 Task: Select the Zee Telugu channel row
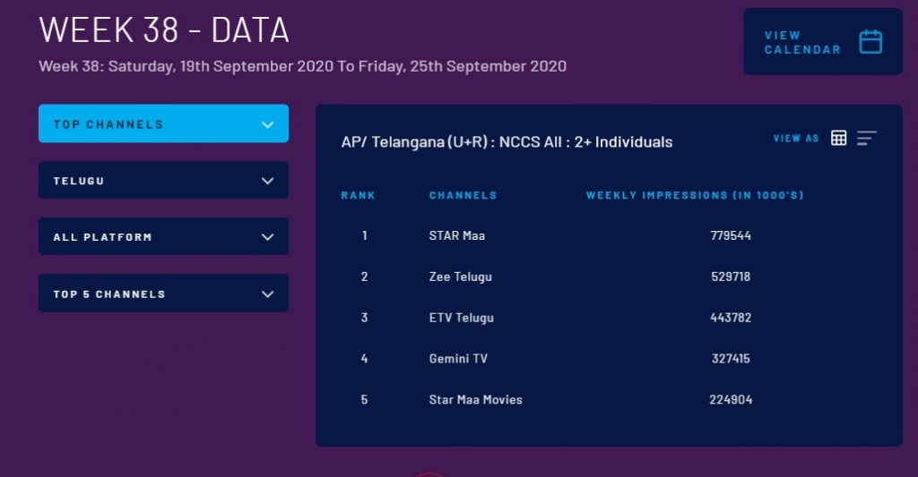tap(461, 277)
